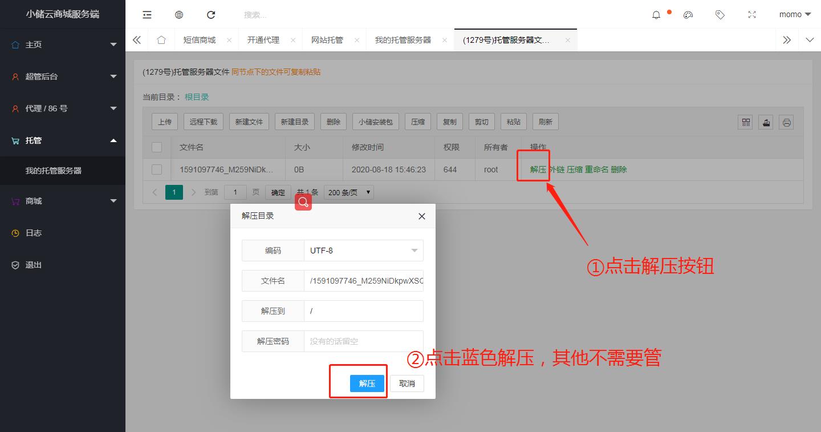Click the 小储安装包 button
Viewport: 821px width, 432px height.
[x=376, y=122]
